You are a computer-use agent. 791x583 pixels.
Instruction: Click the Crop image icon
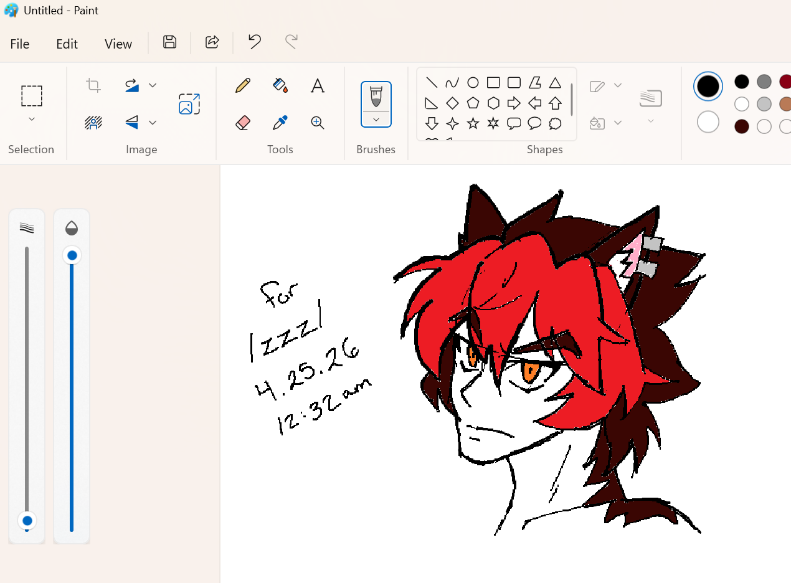(93, 85)
